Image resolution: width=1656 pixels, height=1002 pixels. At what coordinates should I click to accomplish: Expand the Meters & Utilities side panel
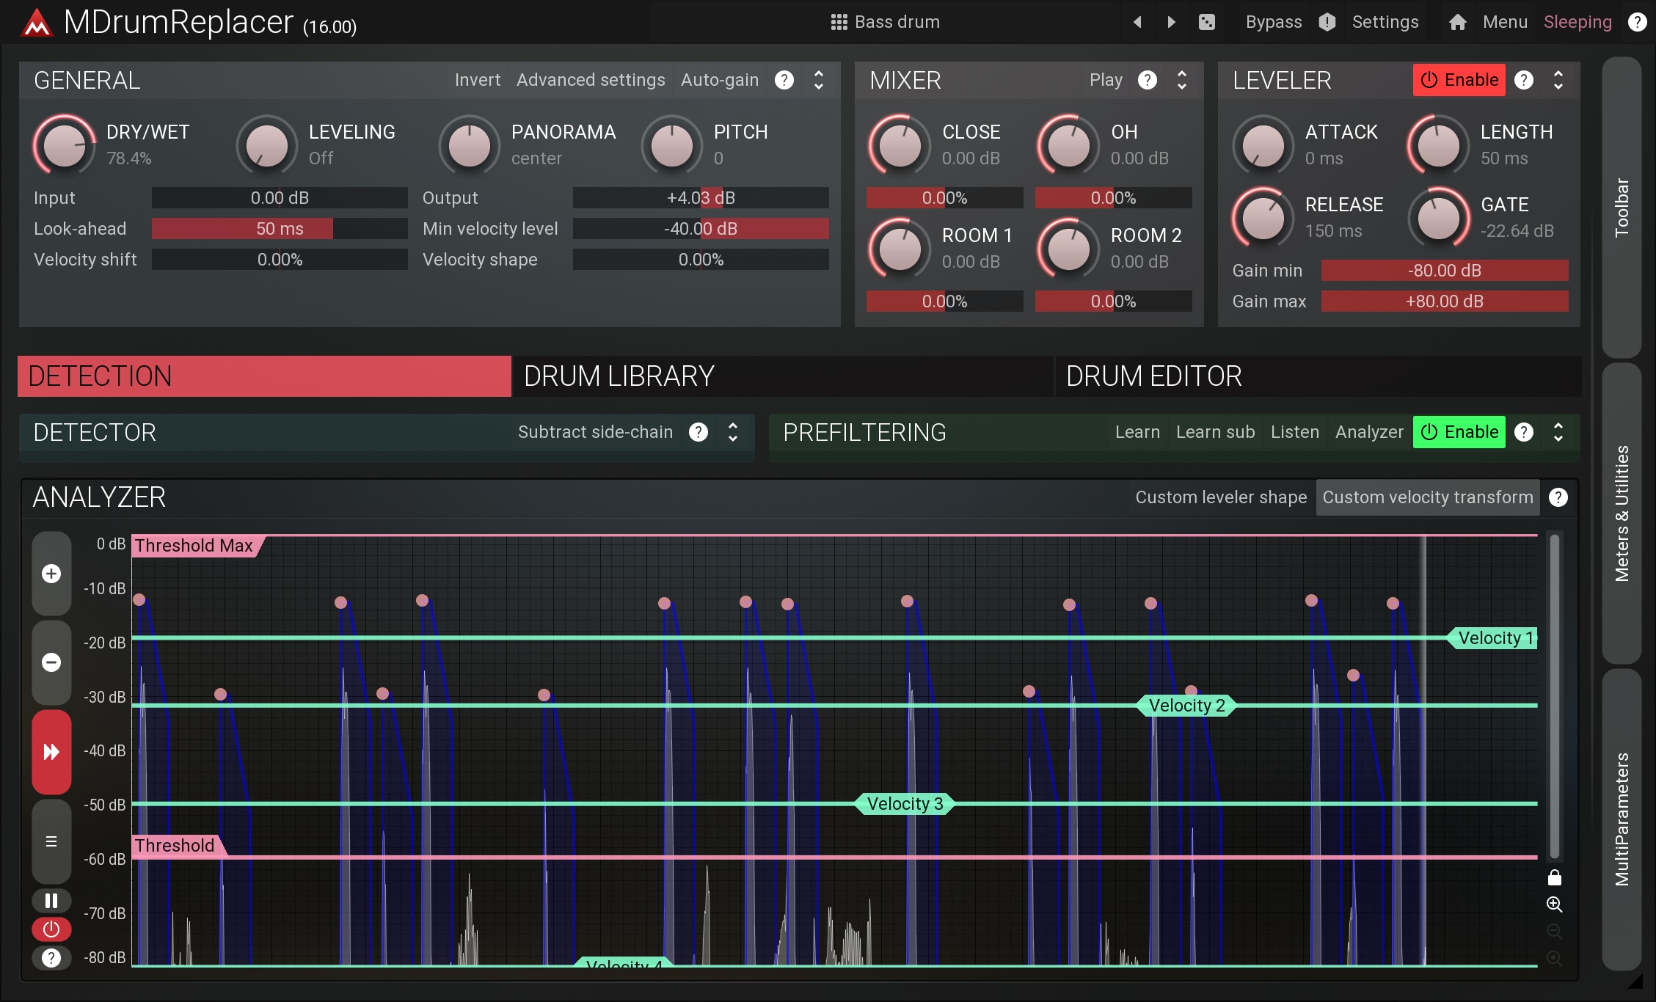tap(1622, 513)
